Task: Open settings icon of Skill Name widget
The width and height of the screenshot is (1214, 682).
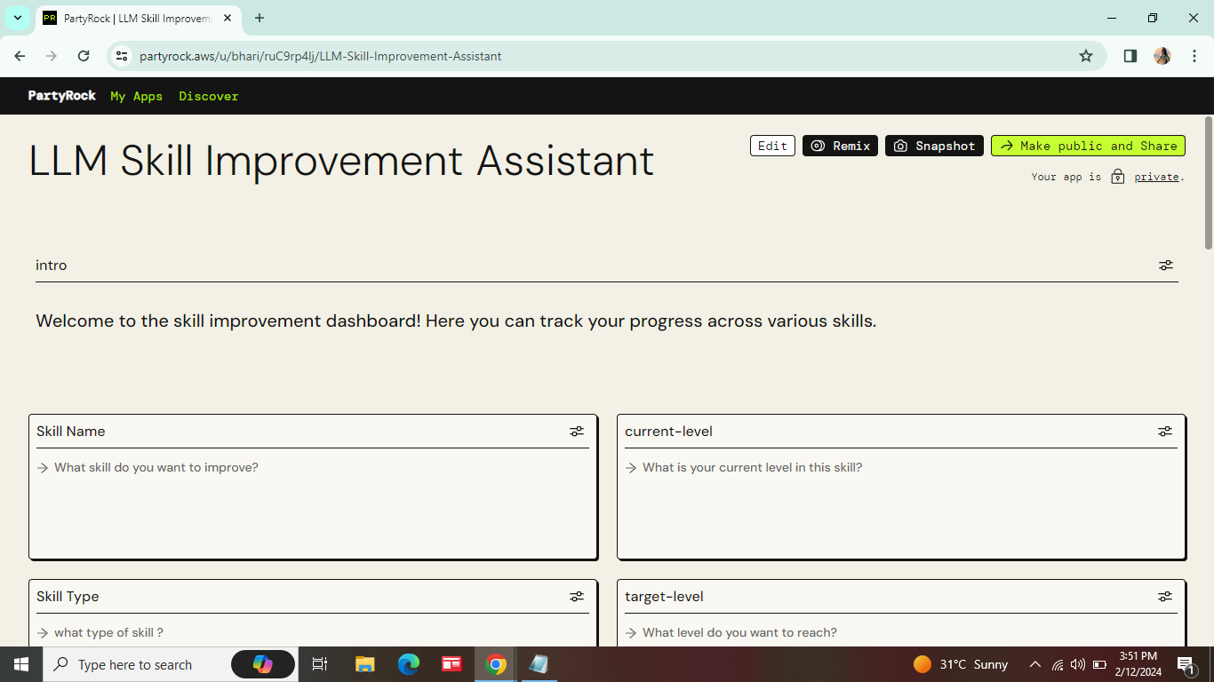Action: pyautogui.click(x=577, y=432)
